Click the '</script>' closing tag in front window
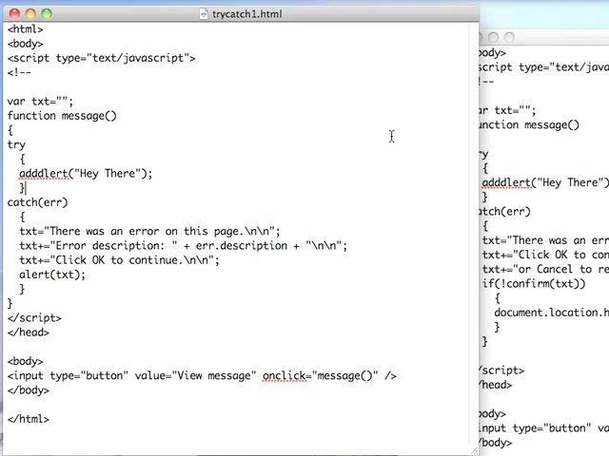Image resolution: width=609 pixels, height=456 pixels. click(x=34, y=318)
